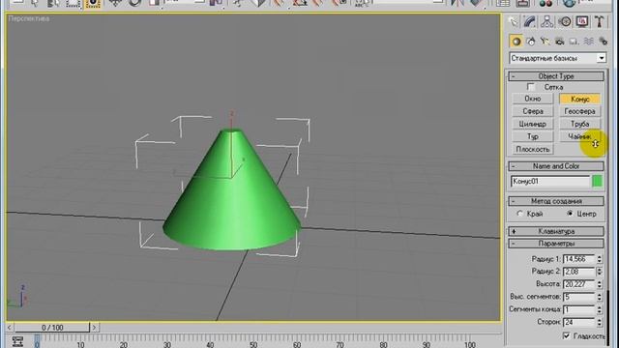Click the Плоскость button
This screenshot has width=619, height=348.
point(533,149)
